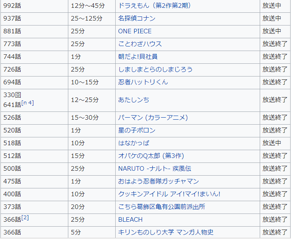Open the BLEACH article link

click(130, 220)
